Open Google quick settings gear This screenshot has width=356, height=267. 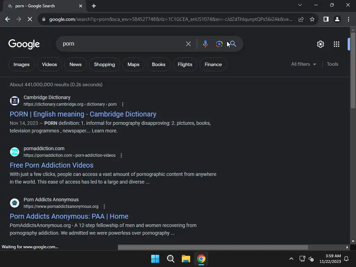click(x=320, y=44)
